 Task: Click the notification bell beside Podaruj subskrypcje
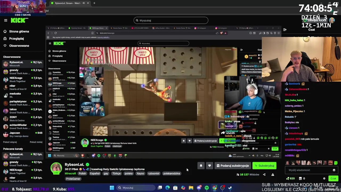pos(201,166)
